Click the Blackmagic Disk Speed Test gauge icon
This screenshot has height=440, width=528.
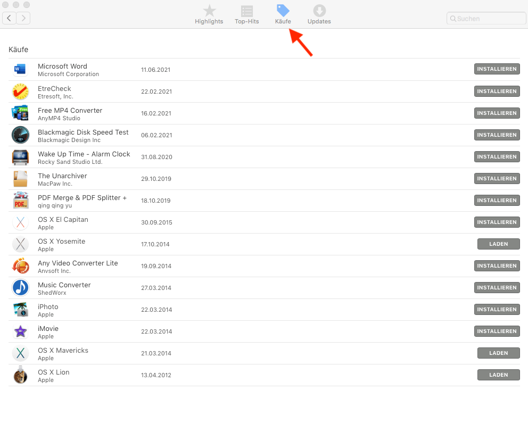20,135
